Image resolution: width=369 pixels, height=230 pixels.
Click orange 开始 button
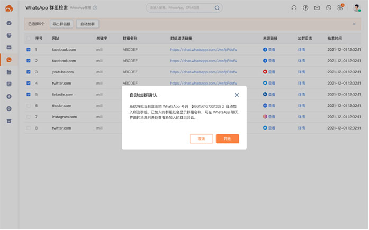(x=227, y=139)
